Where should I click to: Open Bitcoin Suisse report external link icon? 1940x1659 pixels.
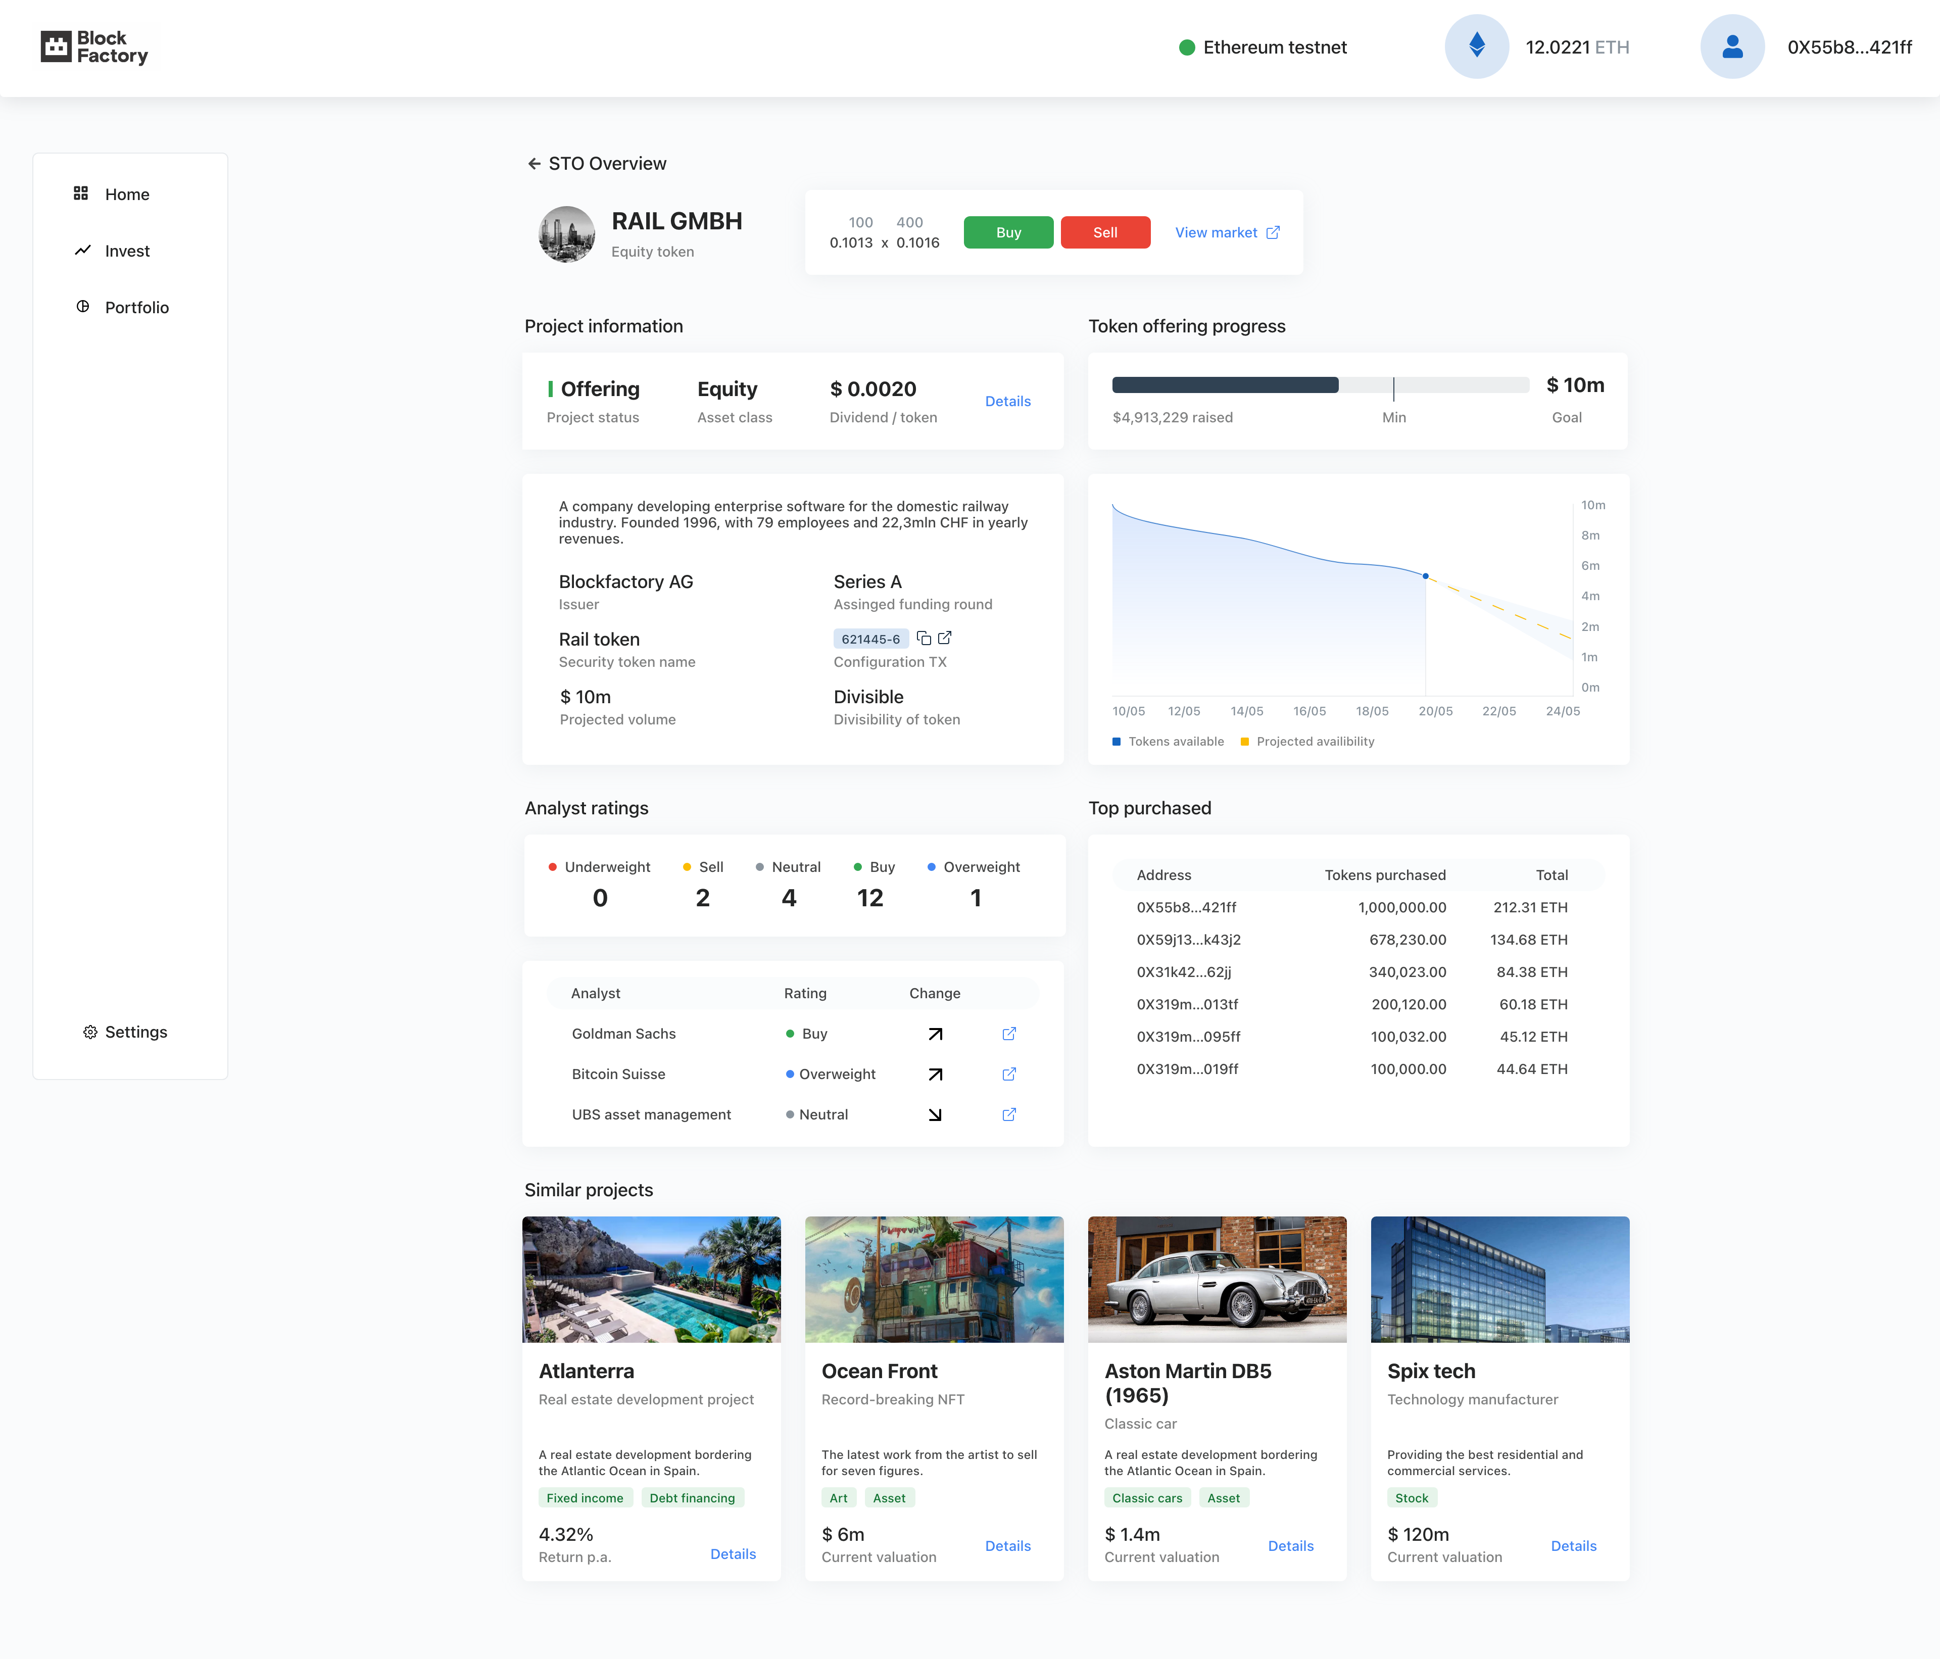click(1009, 1074)
